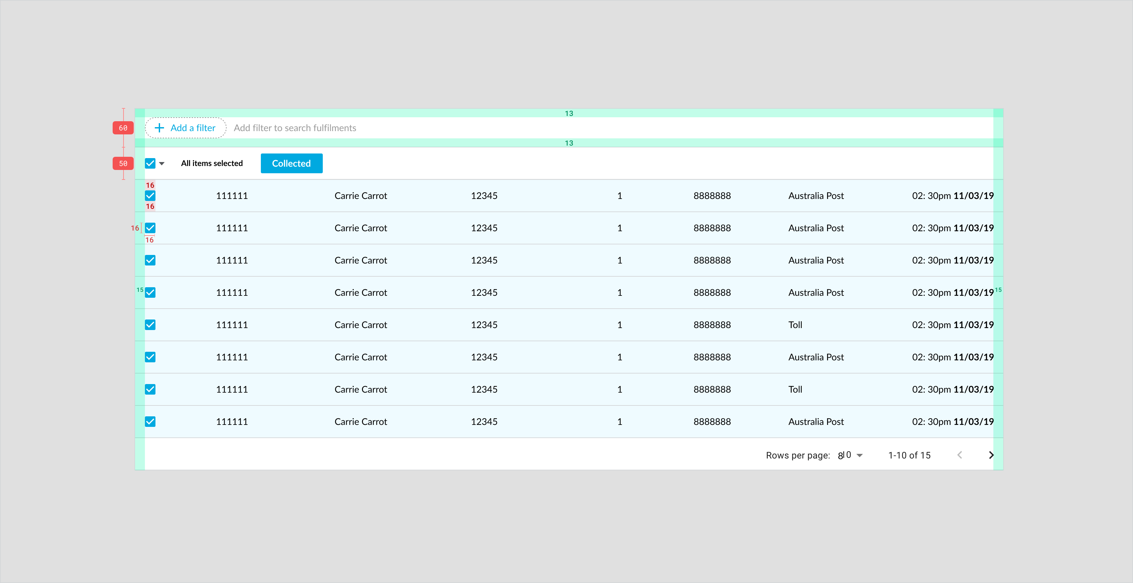
Task: Uncheck the last row's checkbox
Action: click(150, 422)
